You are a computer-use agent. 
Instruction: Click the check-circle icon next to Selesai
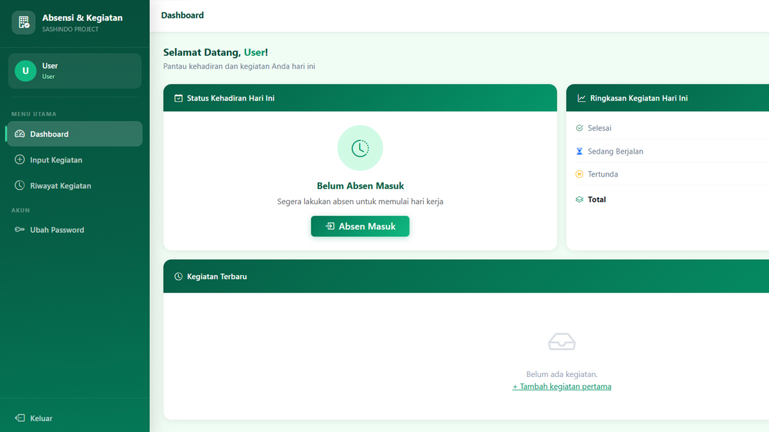pyautogui.click(x=579, y=128)
